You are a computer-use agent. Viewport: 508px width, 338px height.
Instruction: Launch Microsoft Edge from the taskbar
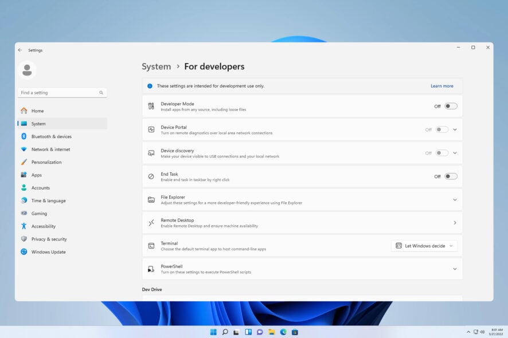(283, 332)
